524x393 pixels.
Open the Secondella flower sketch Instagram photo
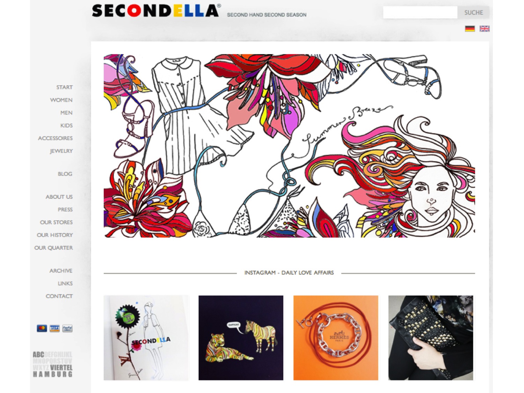point(146,338)
